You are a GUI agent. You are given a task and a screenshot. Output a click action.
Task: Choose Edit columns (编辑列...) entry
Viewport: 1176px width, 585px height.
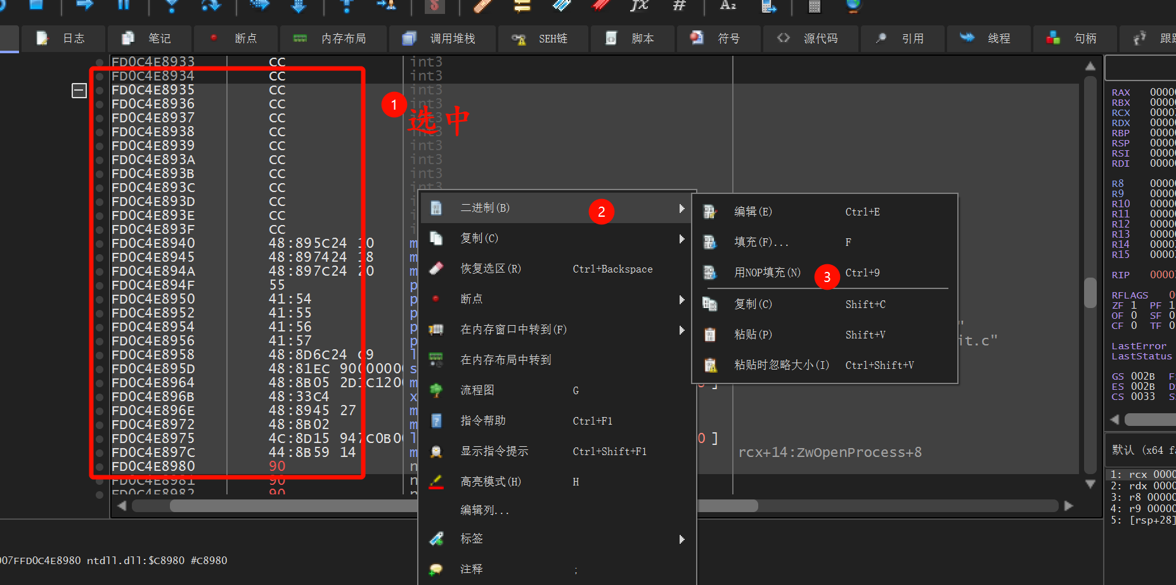(558, 510)
